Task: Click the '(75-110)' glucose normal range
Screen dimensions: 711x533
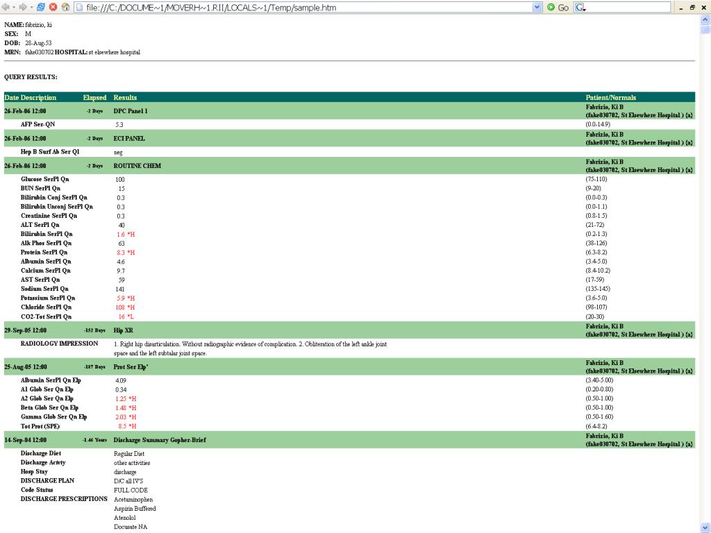Action: click(x=596, y=179)
